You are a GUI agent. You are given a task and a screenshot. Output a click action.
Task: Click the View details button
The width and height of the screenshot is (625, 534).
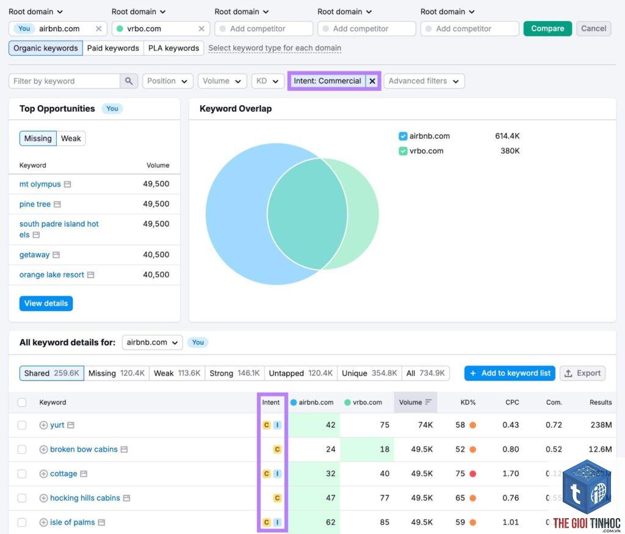46,303
